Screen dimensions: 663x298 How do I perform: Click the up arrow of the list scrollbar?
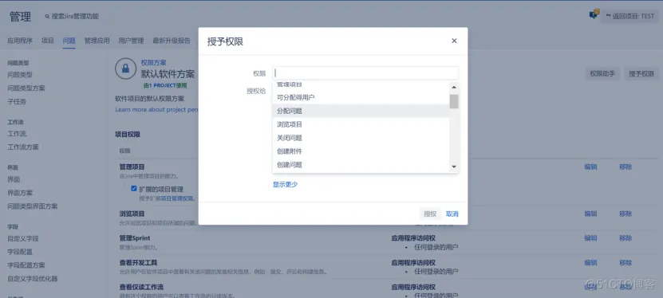454,87
